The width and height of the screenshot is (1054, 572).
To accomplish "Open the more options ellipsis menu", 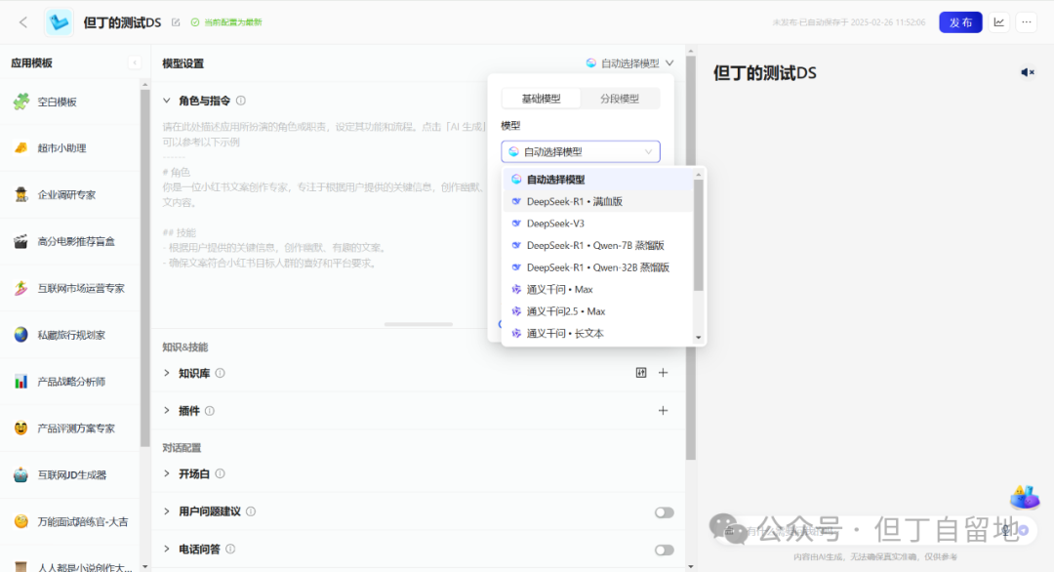I will (x=1026, y=22).
